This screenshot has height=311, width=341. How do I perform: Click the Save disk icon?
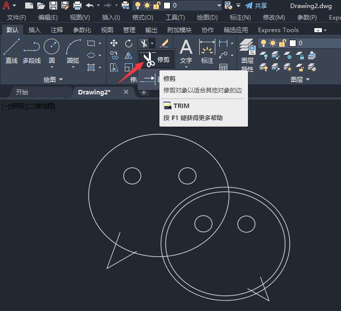coord(53,6)
